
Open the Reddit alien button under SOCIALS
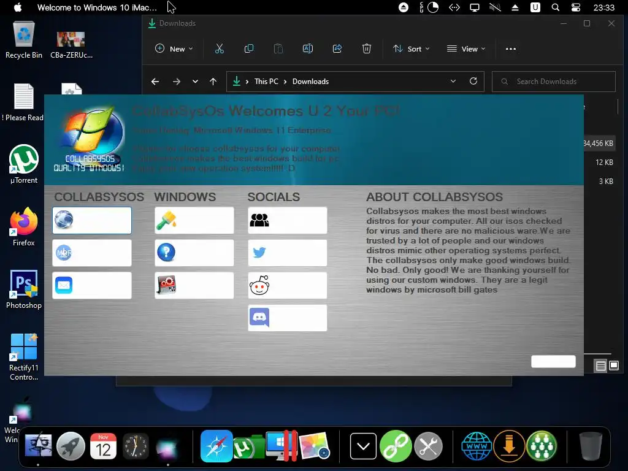288,285
